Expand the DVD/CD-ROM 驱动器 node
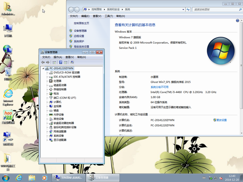 47,72
